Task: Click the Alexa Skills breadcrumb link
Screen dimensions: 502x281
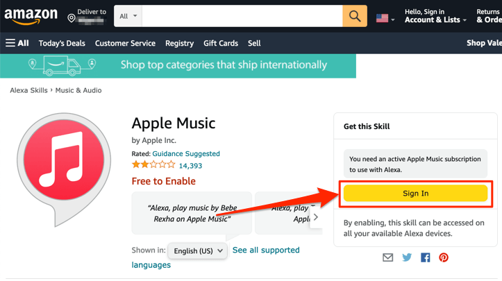Action: [x=29, y=90]
